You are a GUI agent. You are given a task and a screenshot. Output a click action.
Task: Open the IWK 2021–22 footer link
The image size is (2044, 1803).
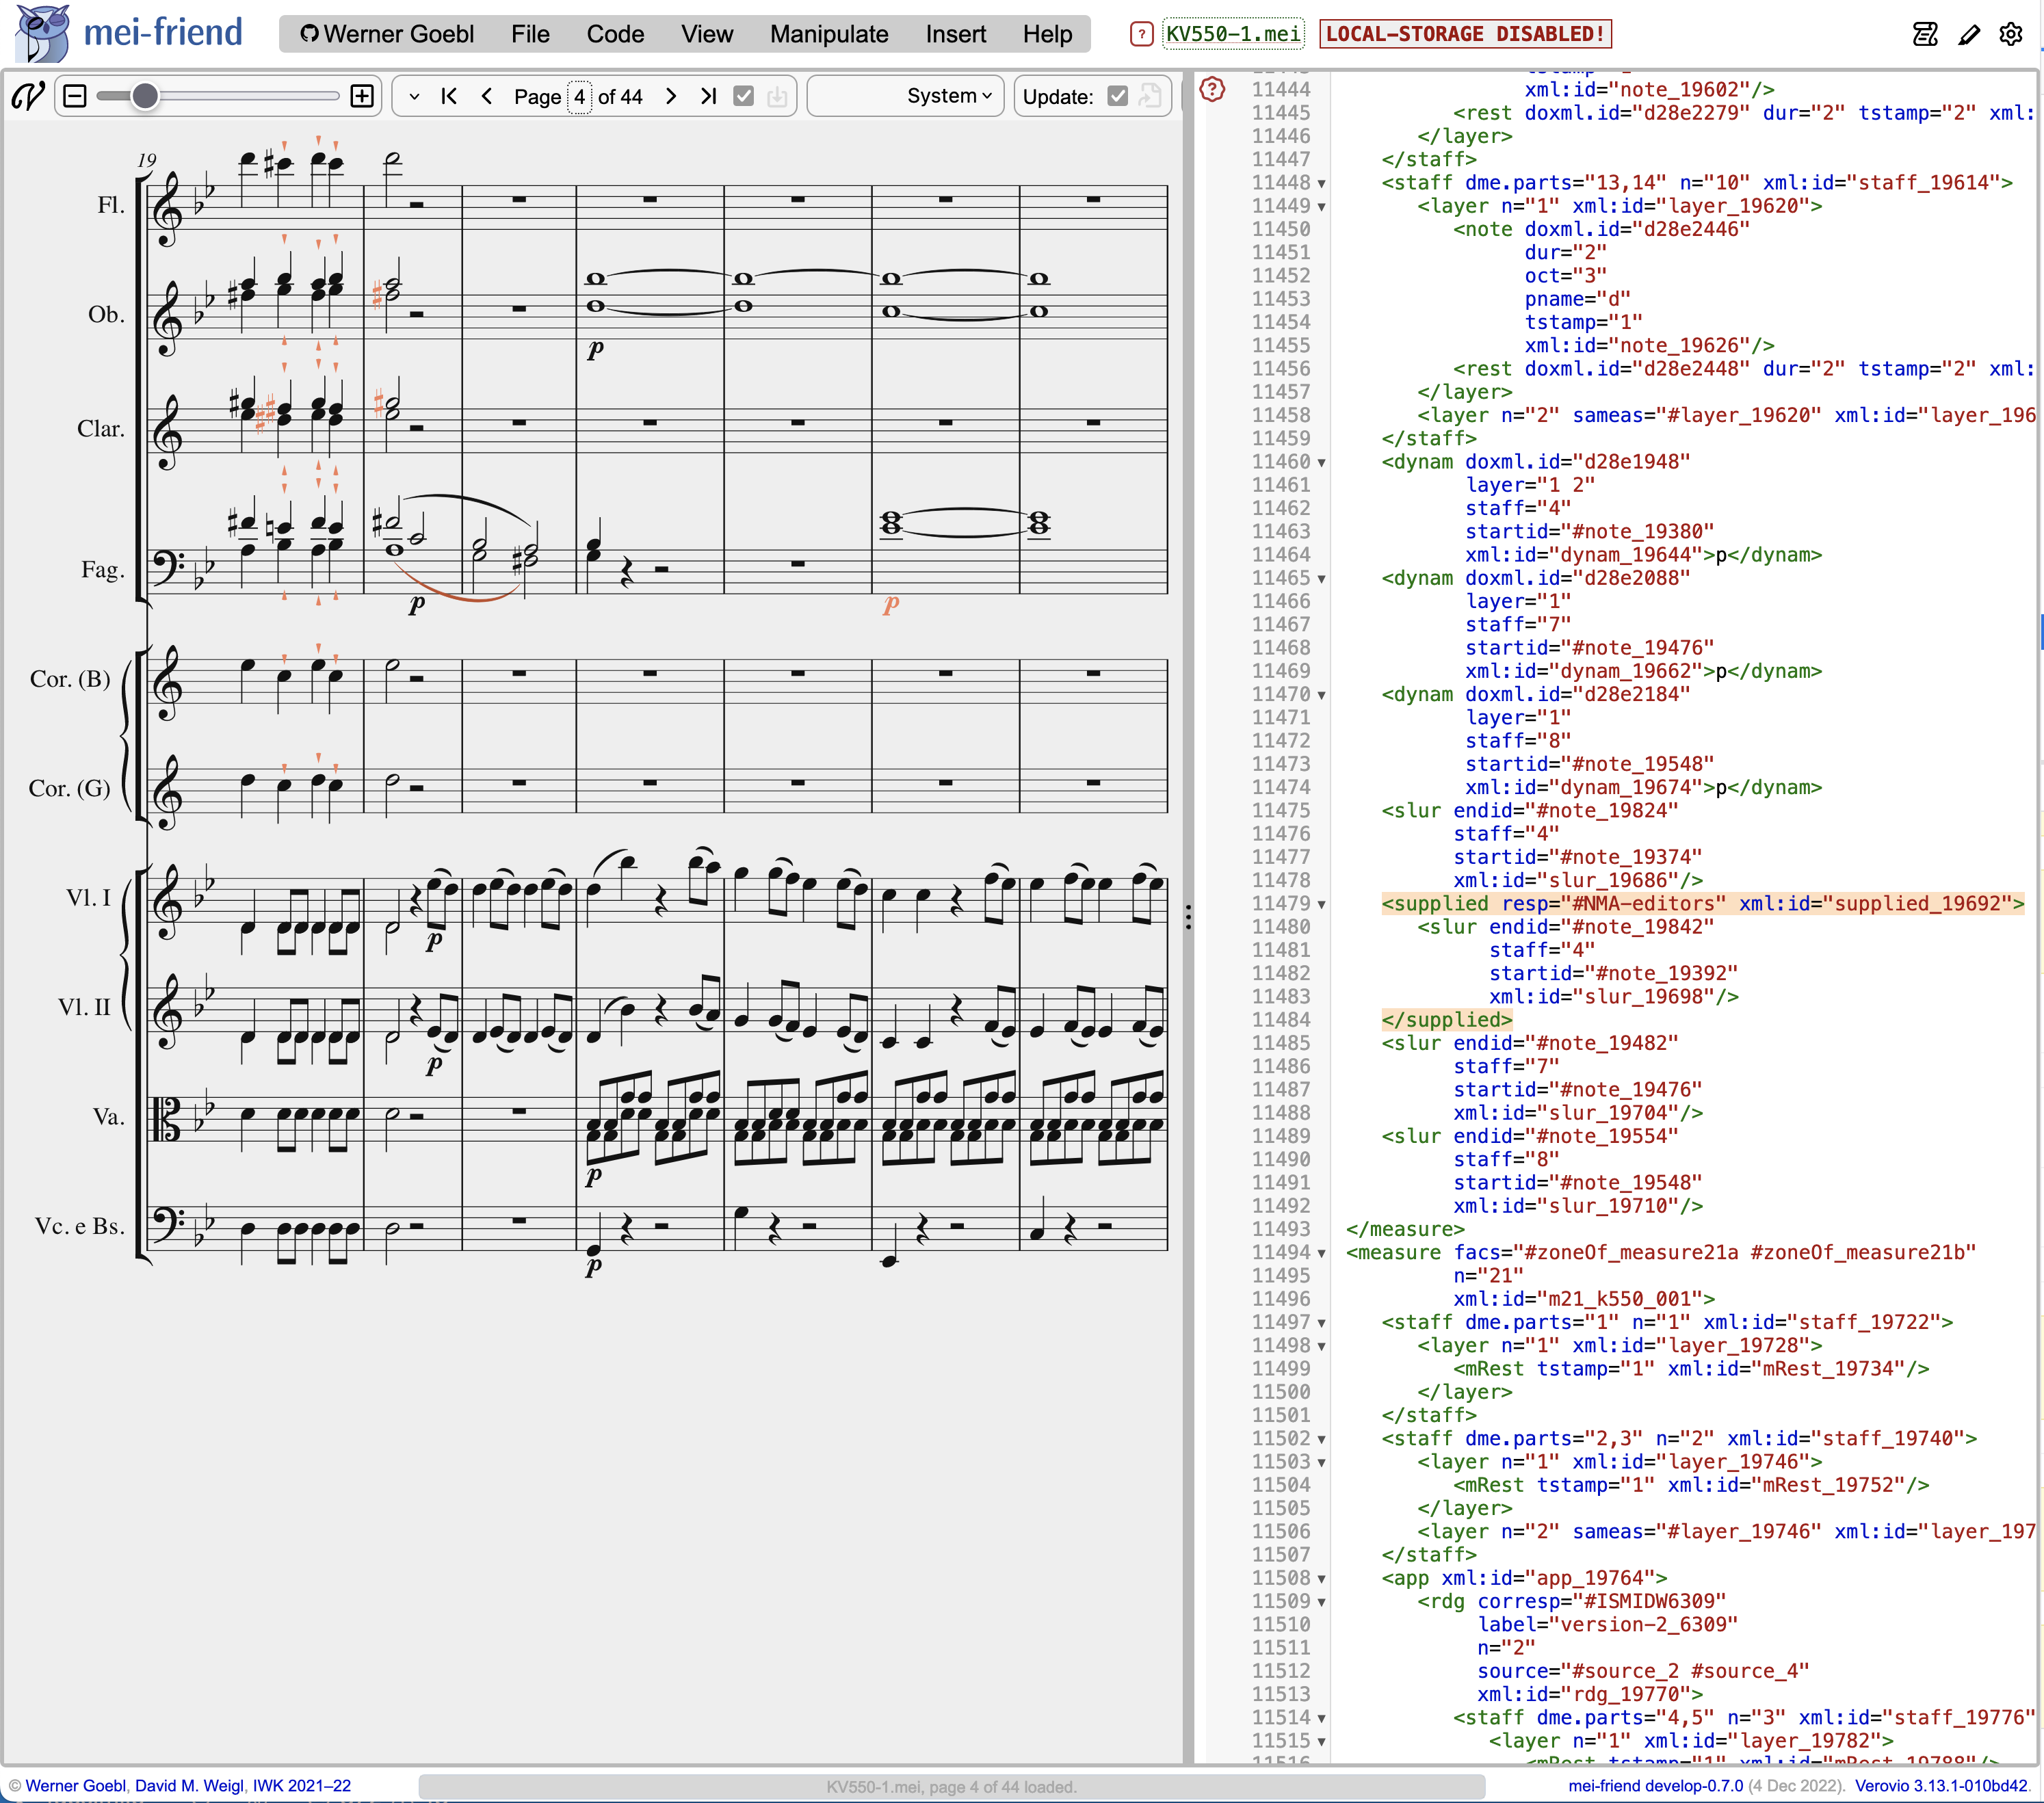(x=301, y=1785)
